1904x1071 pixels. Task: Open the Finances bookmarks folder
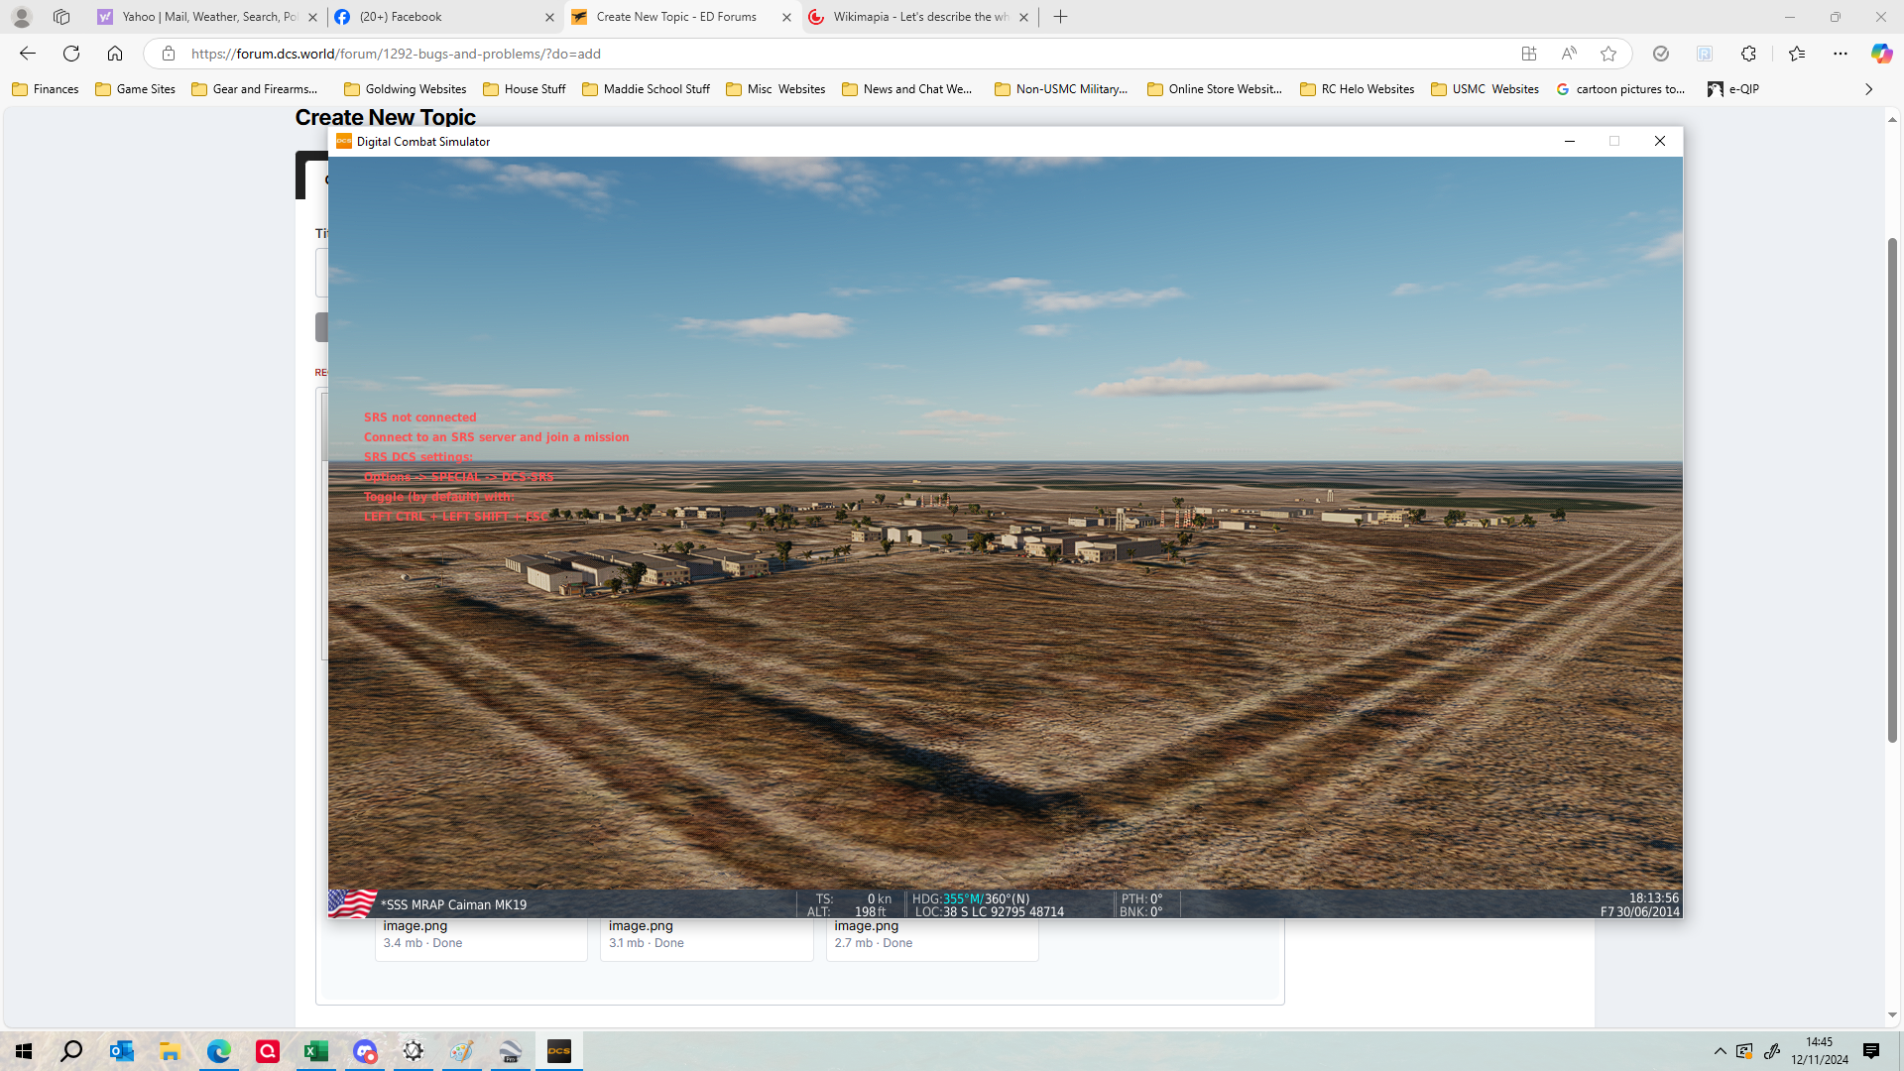(x=46, y=89)
